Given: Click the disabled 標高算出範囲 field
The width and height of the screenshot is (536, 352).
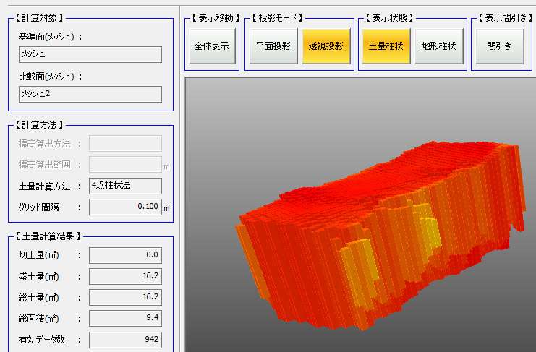Looking at the screenshot, I should (125, 165).
